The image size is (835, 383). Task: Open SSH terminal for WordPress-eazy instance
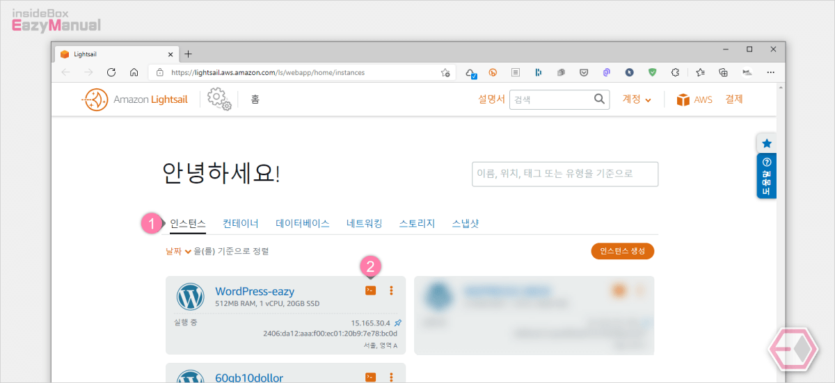point(370,291)
